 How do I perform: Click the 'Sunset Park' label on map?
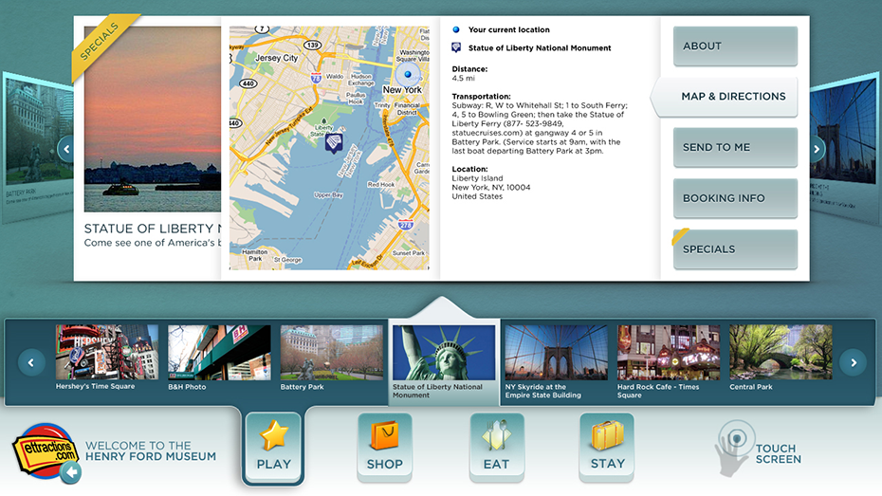409,253
